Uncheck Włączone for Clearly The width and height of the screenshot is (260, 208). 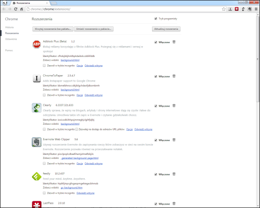[156, 106]
